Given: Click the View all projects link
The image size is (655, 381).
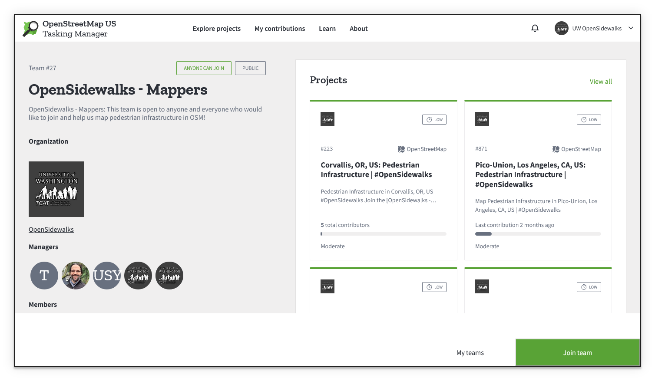Looking at the screenshot, I should coord(601,81).
